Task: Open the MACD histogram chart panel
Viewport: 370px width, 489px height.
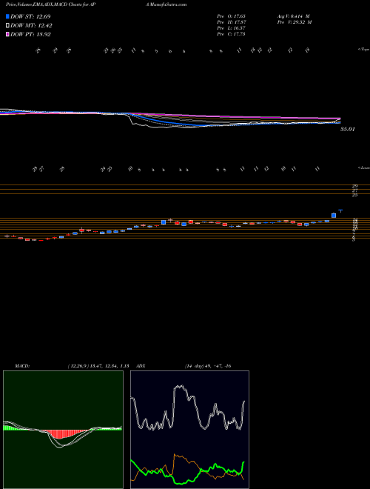Action: coord(63,430)
